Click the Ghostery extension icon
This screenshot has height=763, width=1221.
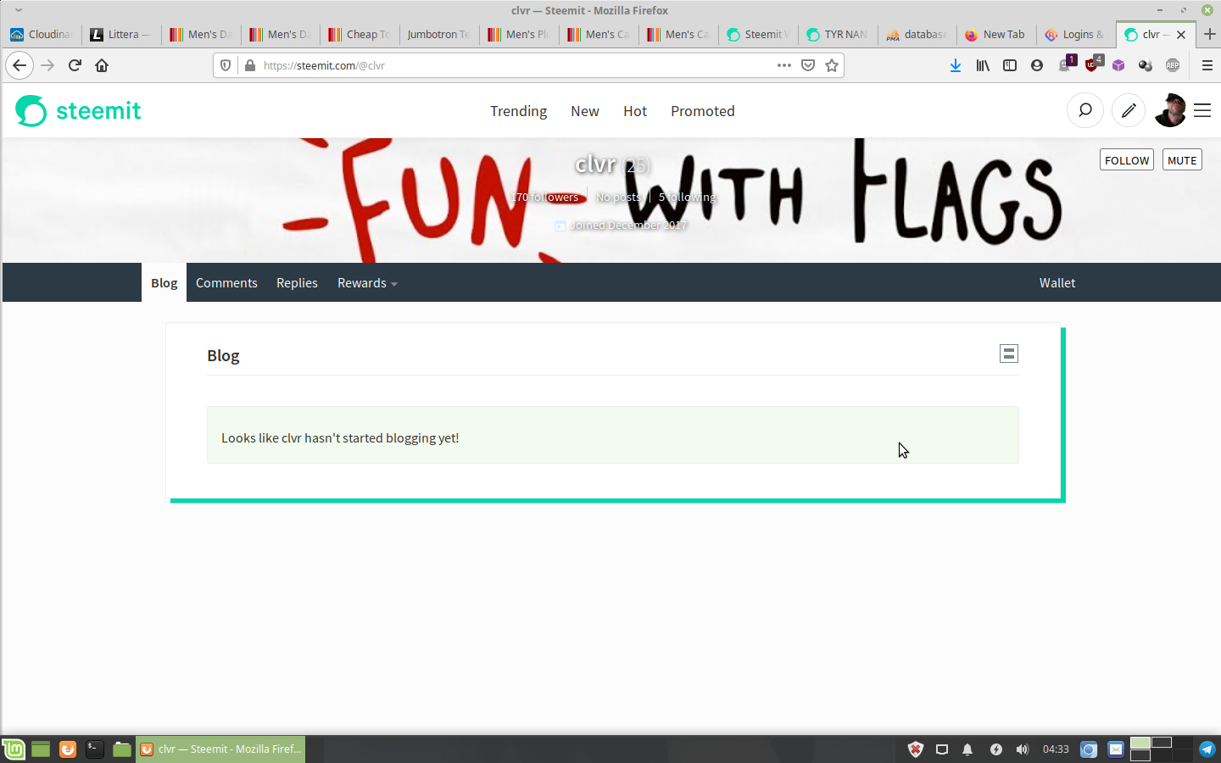point(1066,64)
